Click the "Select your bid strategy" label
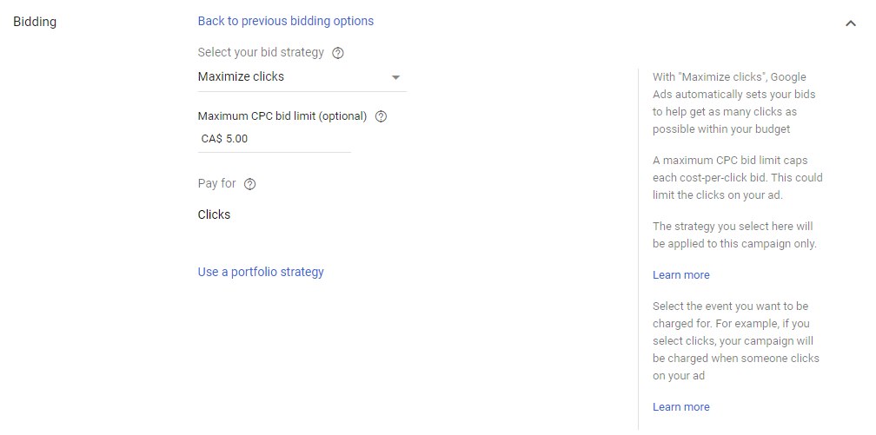Image resolution: width=876 pixels, height=435 pixels. 261,53
